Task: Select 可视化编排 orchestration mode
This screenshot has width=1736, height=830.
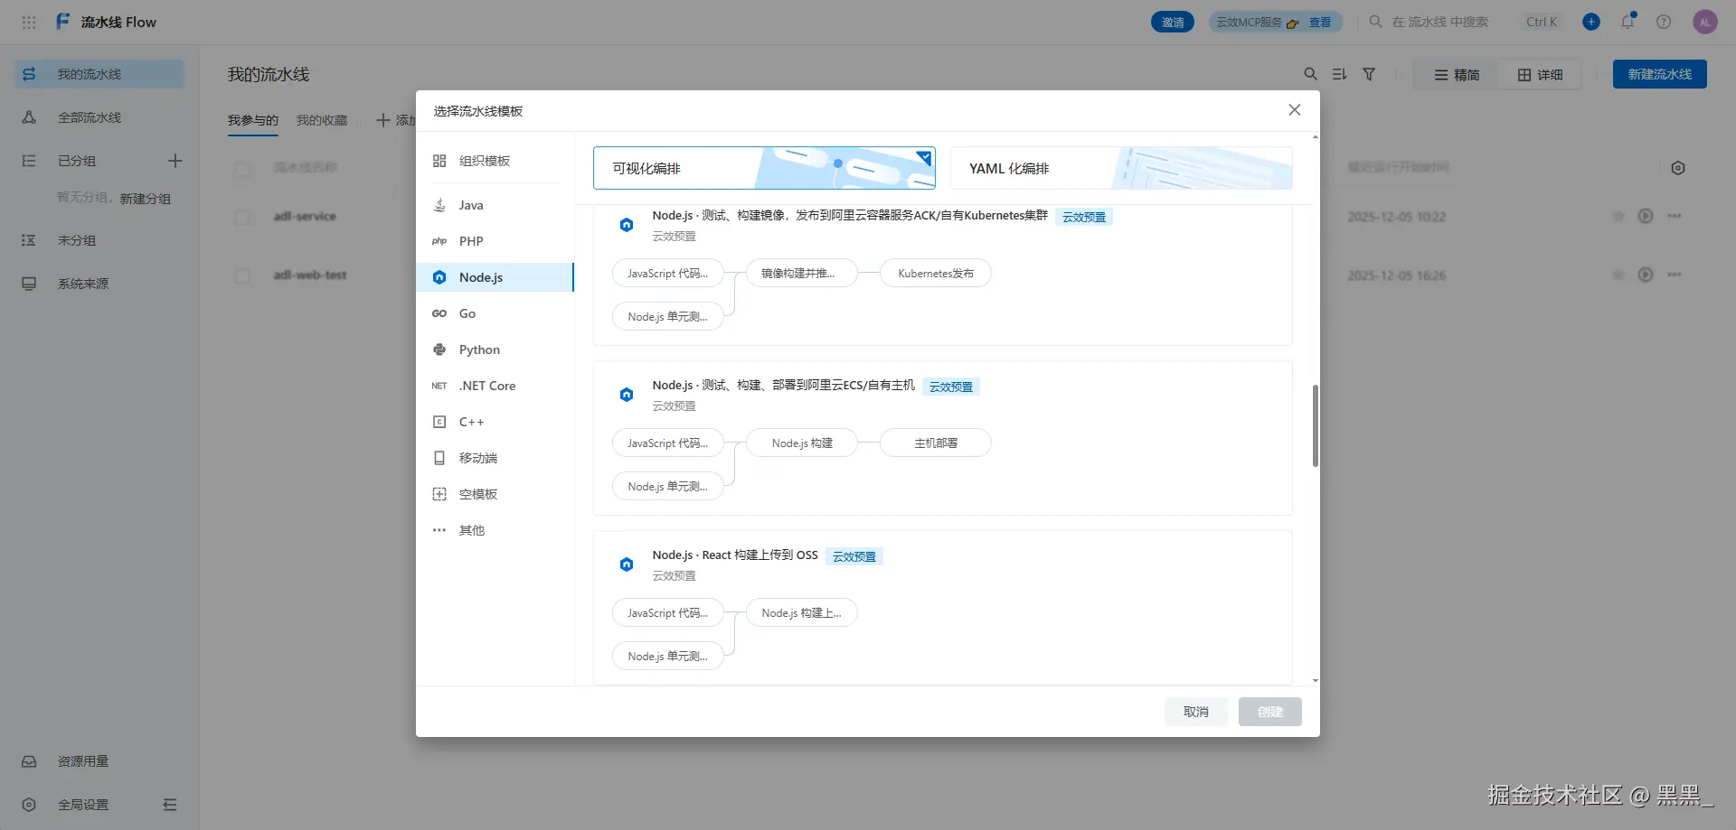Action: pyautogui.click(x=764, y=168)
